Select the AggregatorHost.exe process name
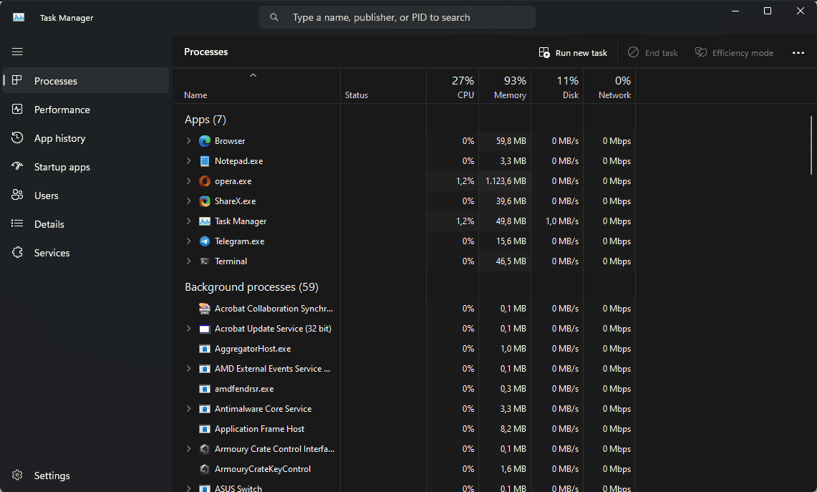Screen dimensions: 817x492 (x=253, y=349)
